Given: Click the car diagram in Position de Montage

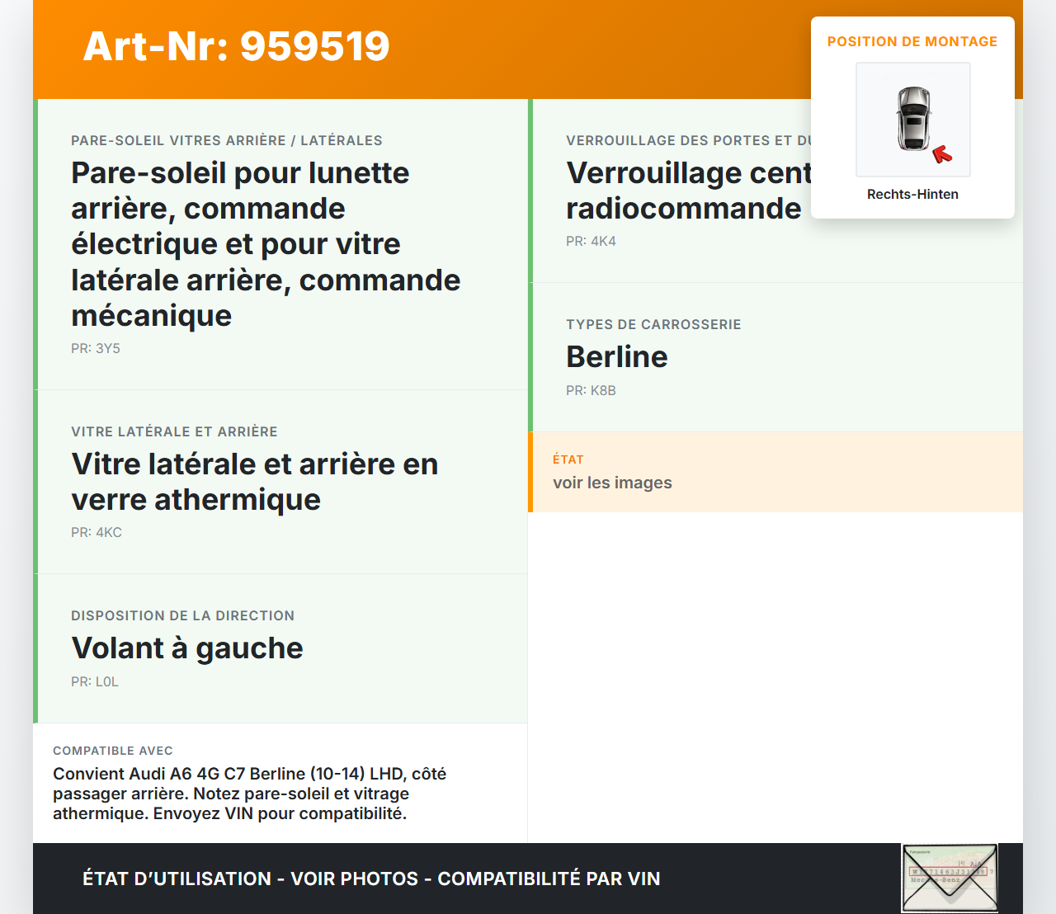Looking at the screenshot, I should click(912, 120).
